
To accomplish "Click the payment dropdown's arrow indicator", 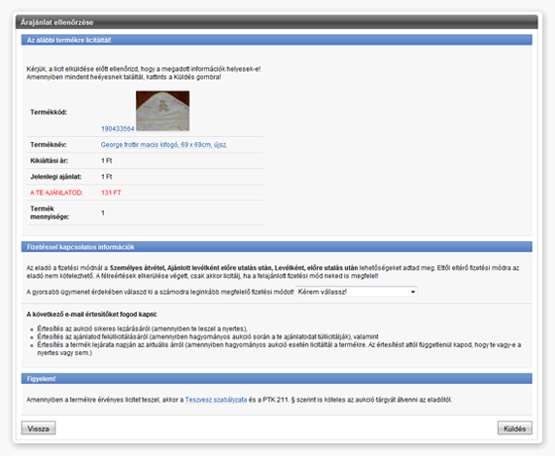I will click(413, 292).
